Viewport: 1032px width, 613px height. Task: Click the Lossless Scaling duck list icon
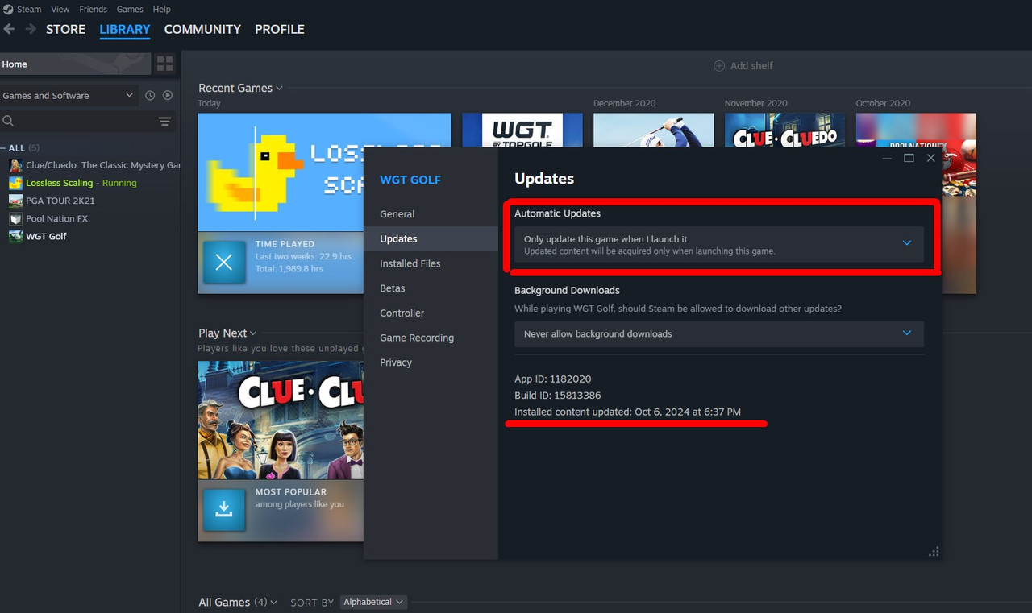point(15,183)
